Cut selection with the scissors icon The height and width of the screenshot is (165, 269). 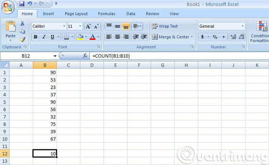click(22, 23)
